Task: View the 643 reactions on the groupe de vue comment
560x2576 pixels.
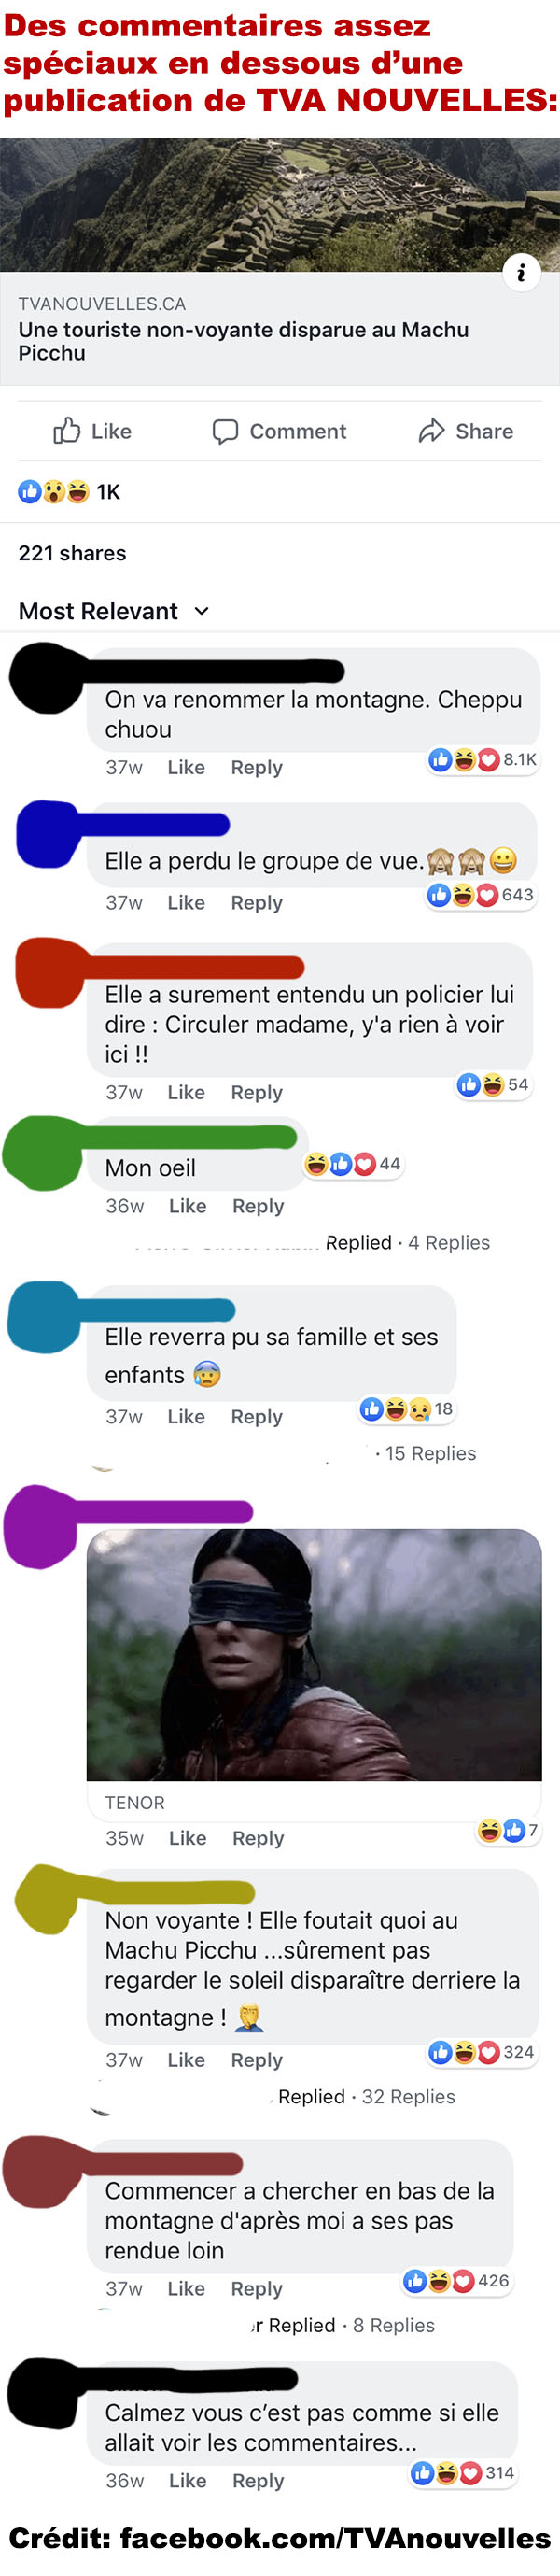Action: coord(482,895)
